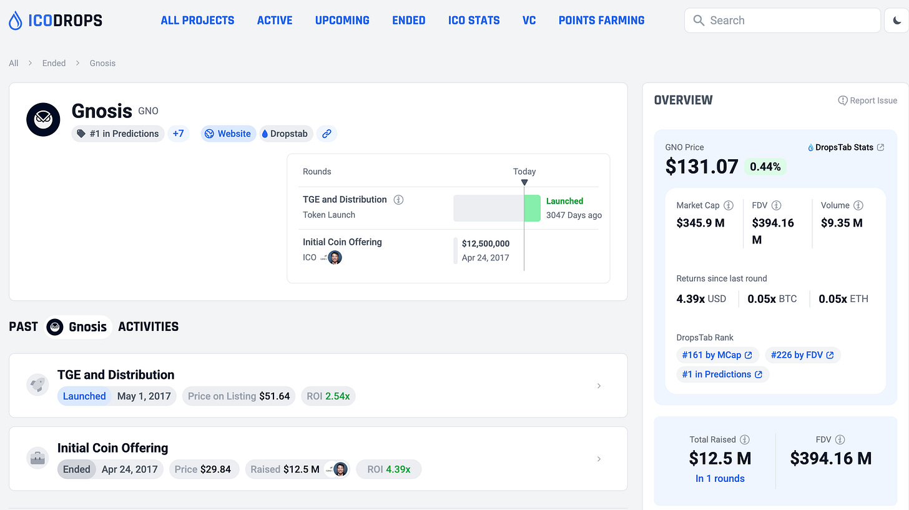Expand the Initial Coin Offering card chevron
This screenshot has width=909, height=510.
click(x=599, y=459)
